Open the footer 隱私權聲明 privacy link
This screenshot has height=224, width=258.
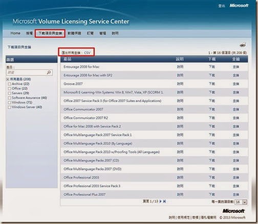pos(208,217)
